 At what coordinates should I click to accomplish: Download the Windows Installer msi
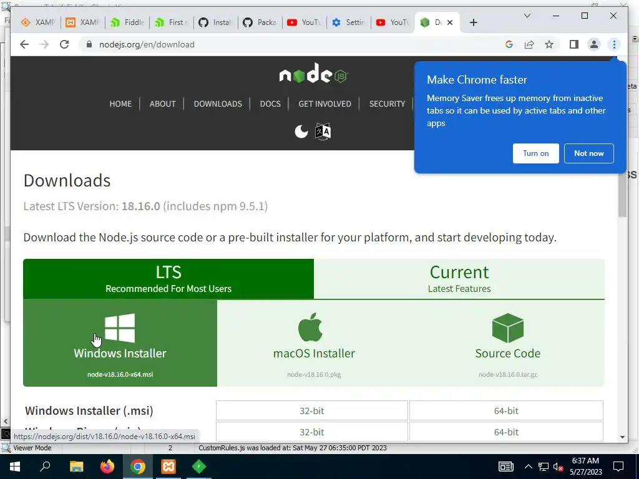click(x=120, y=343)
